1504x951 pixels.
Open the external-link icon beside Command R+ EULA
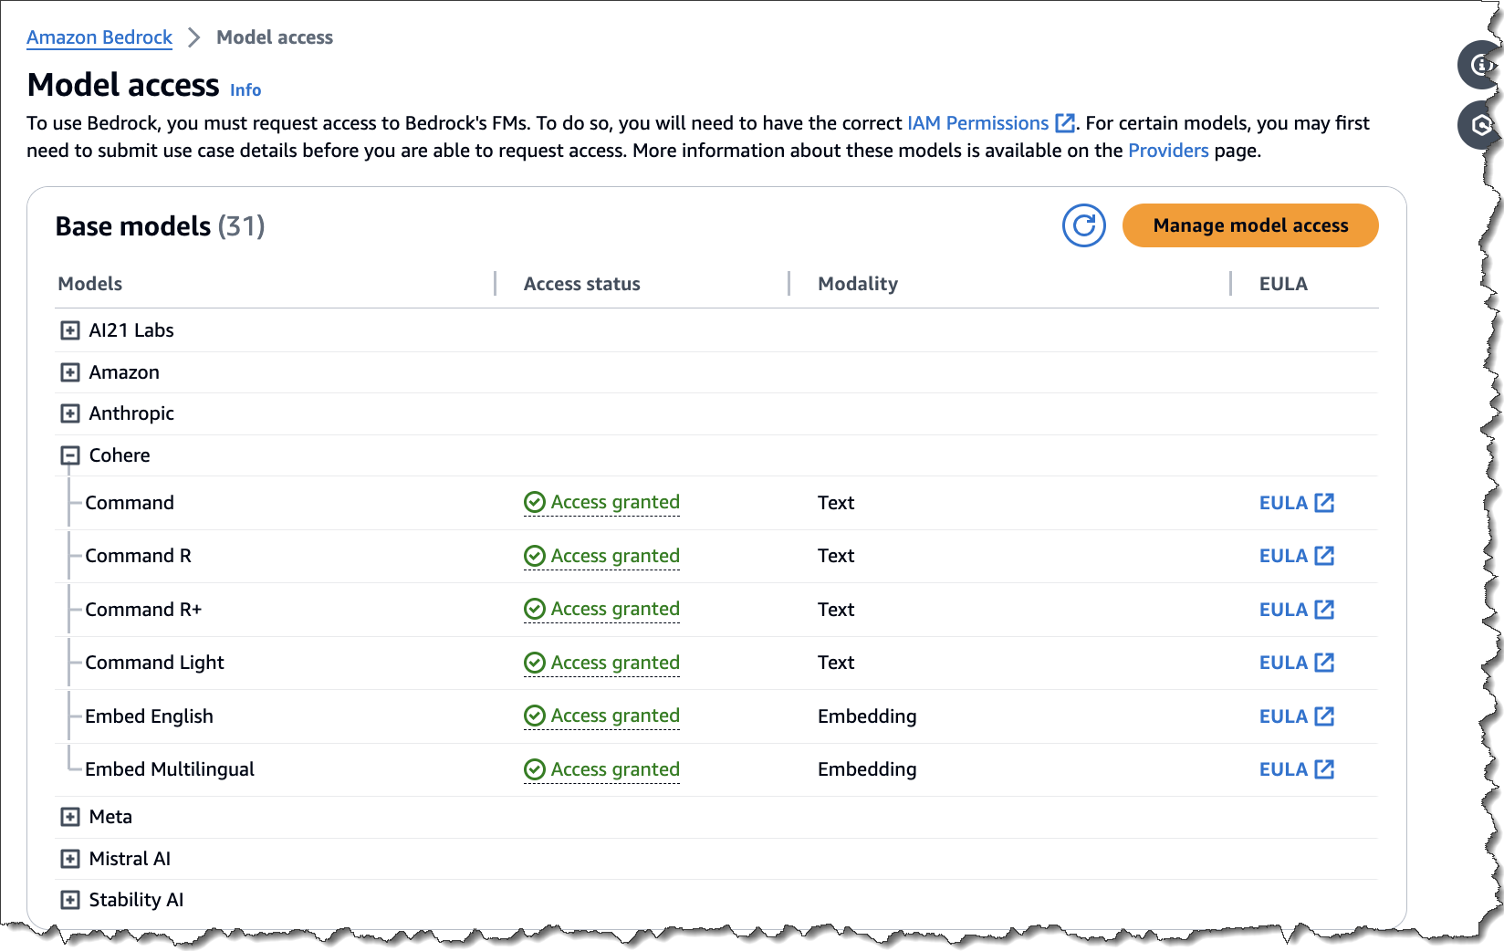[x=1324, y=610]
